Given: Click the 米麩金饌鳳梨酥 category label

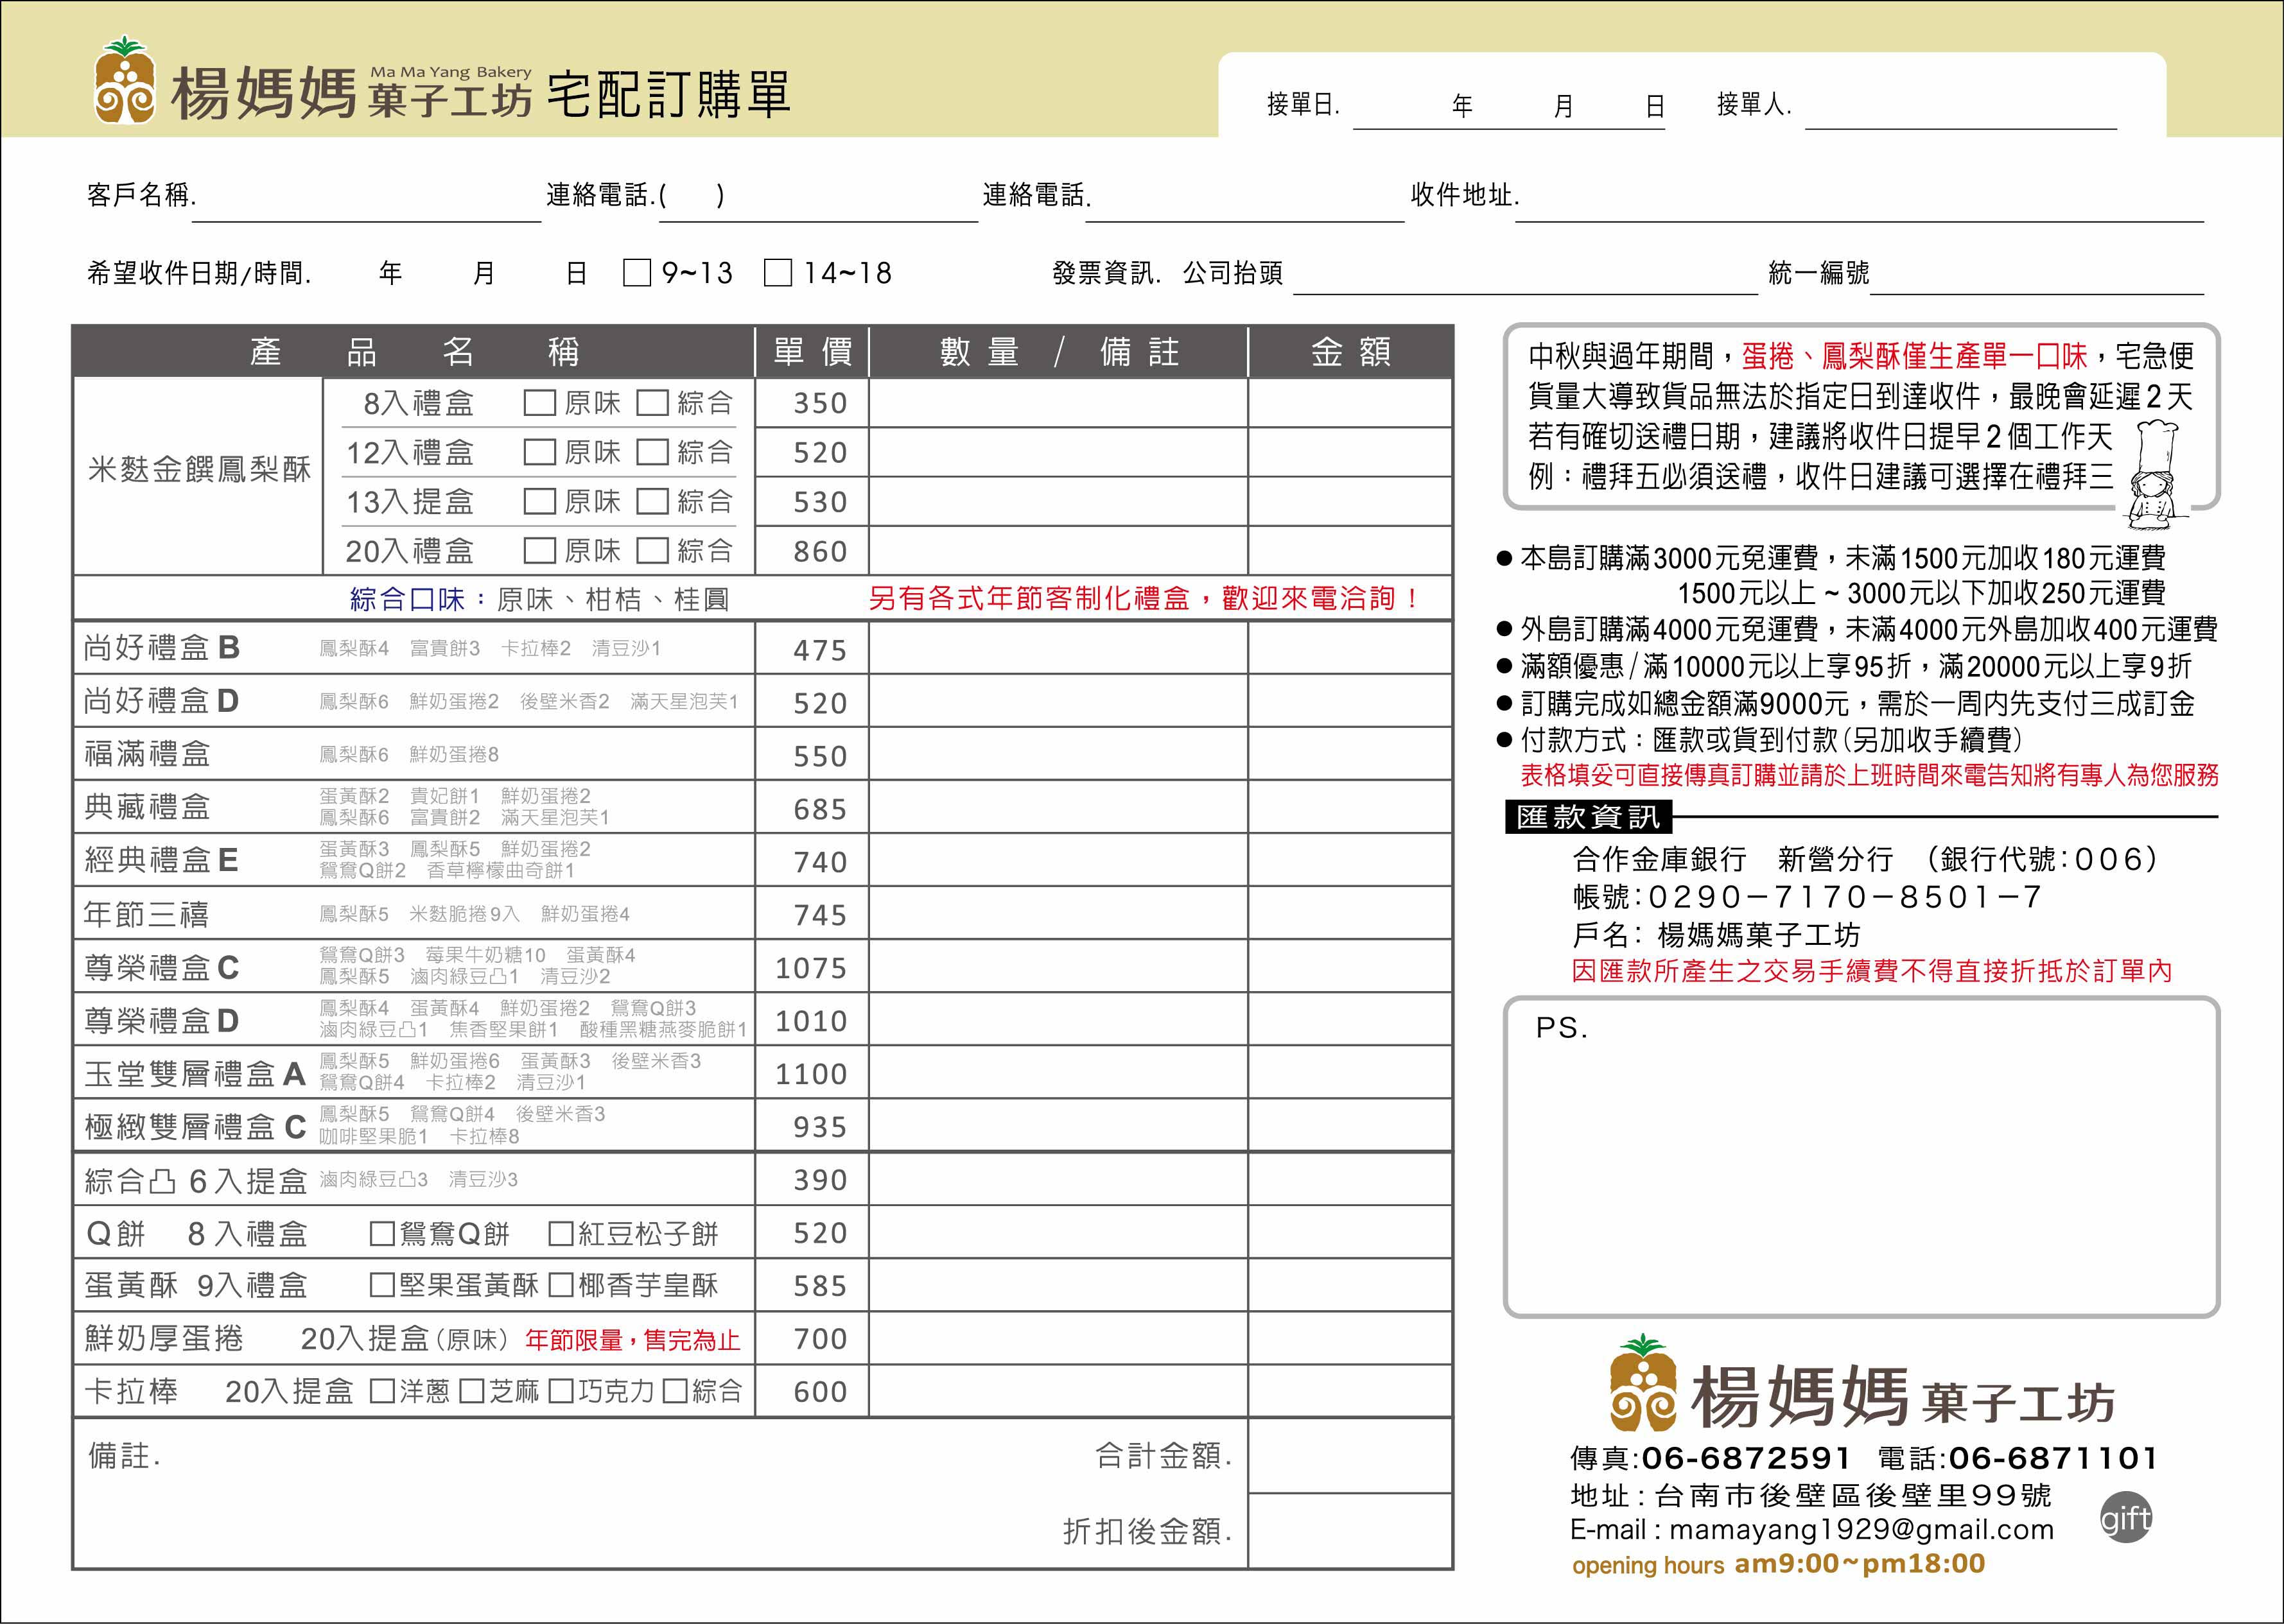Looking at the screenshot, I should coord(199,469).
